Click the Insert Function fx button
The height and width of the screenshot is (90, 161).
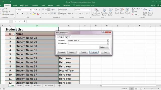(x=24, y=21)
